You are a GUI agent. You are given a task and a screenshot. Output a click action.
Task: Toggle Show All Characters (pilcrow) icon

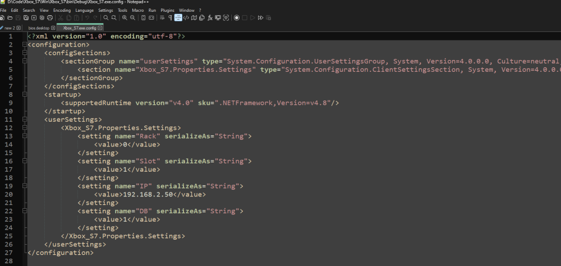pyautogui.click(x=170, y=18)
